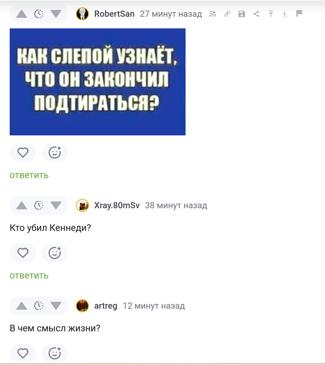Like the Кеннеди comment with heart
The image size is (325, 365).
(23, 253)
